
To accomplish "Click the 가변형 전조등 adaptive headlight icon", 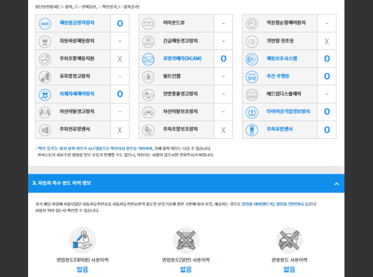I will click(252, 41).
